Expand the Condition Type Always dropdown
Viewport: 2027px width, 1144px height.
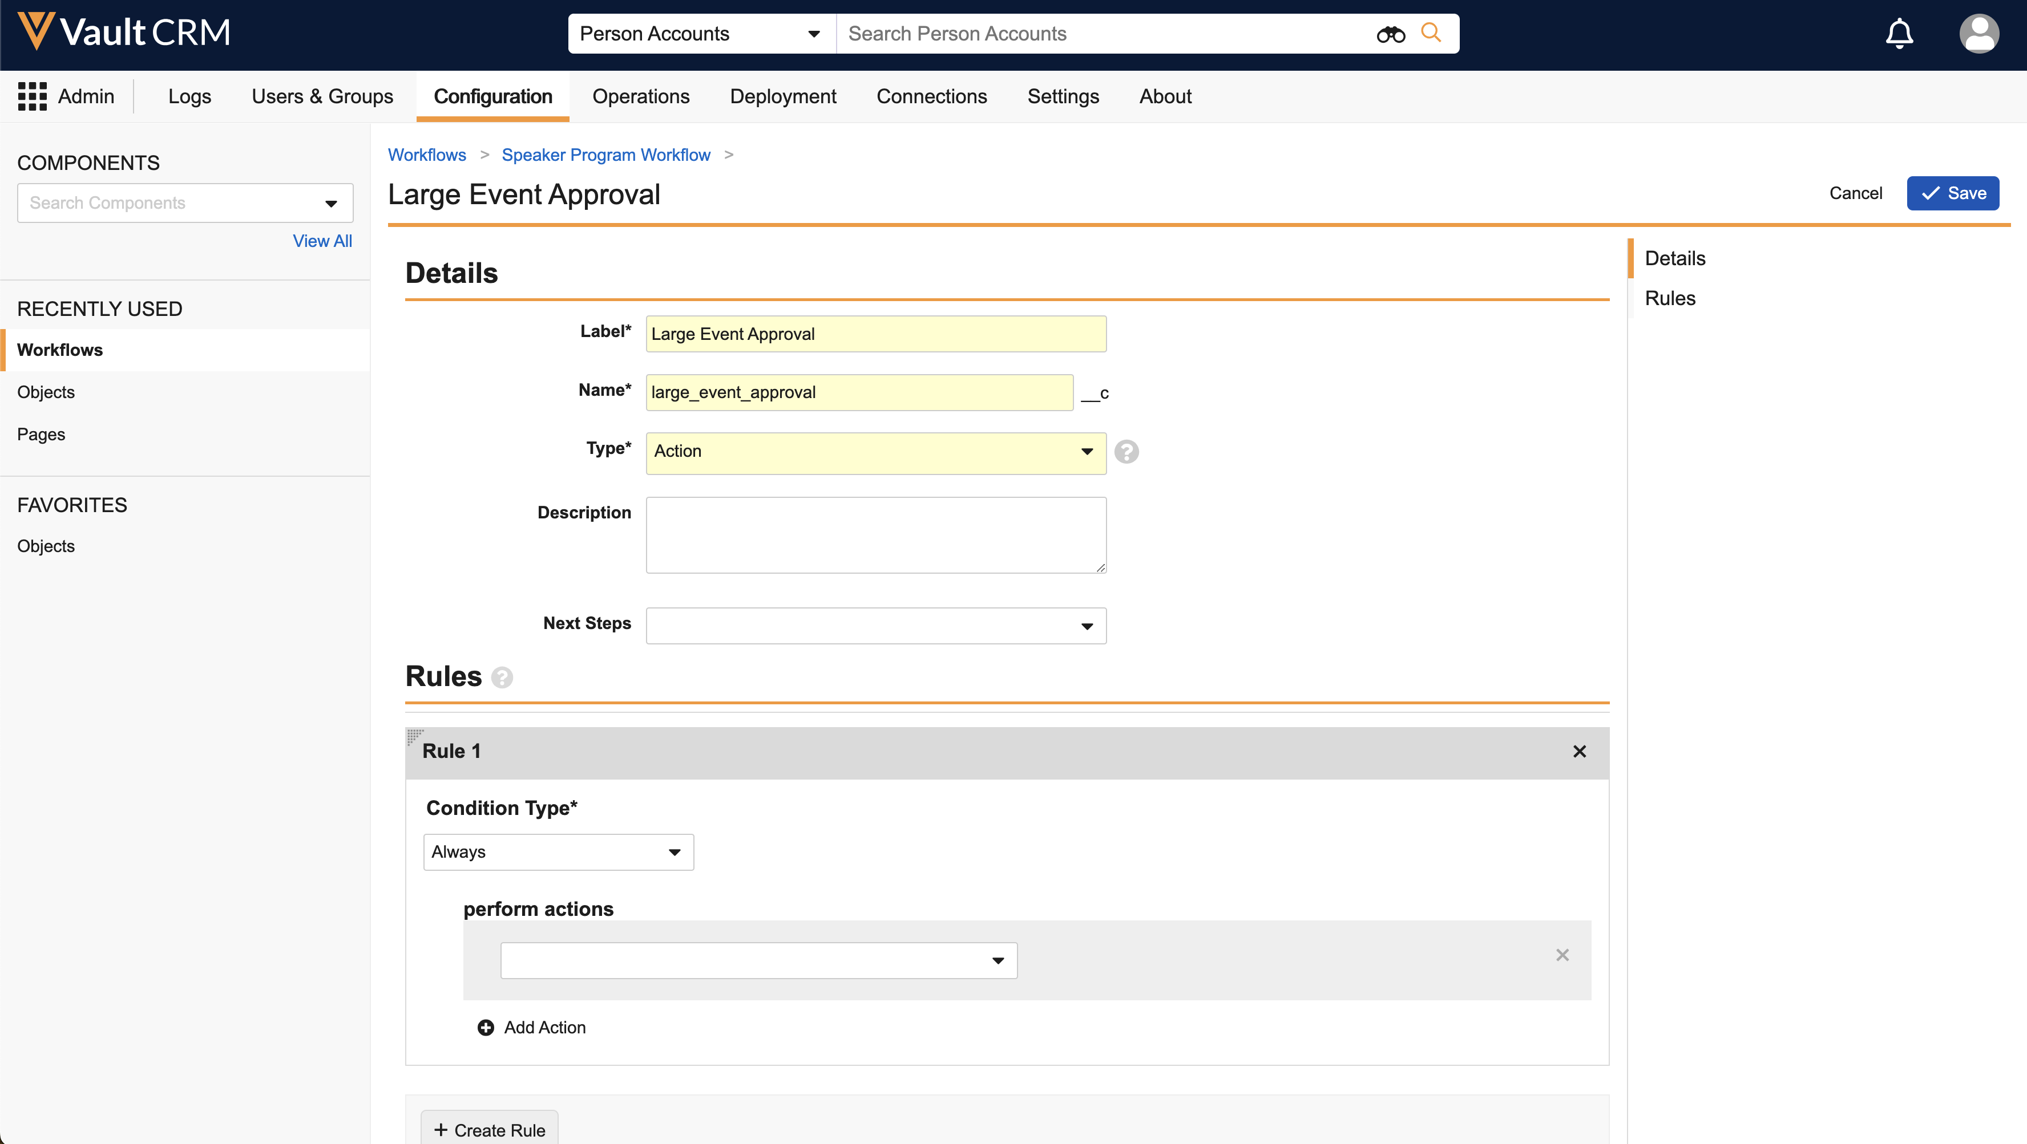pyautogui.click(x=558, y=853)
